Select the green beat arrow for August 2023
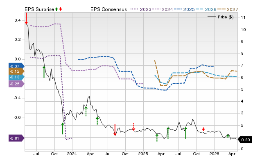262x156 pixels. click(x=44, y=72)
